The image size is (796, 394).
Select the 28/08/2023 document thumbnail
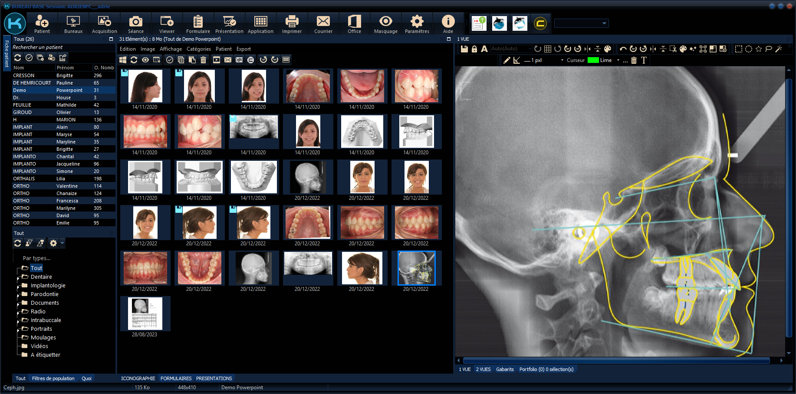(145, 314)
